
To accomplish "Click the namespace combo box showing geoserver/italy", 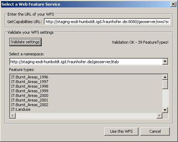I will [89, 61].
